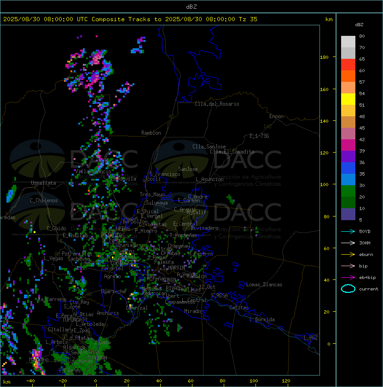Screen dimensions: 383x387
Task: Click the 'Catitas' map label
Action: tap(239, 307)
